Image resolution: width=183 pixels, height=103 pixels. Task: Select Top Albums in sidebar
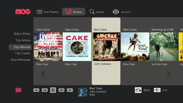click(x=20, y=47)
